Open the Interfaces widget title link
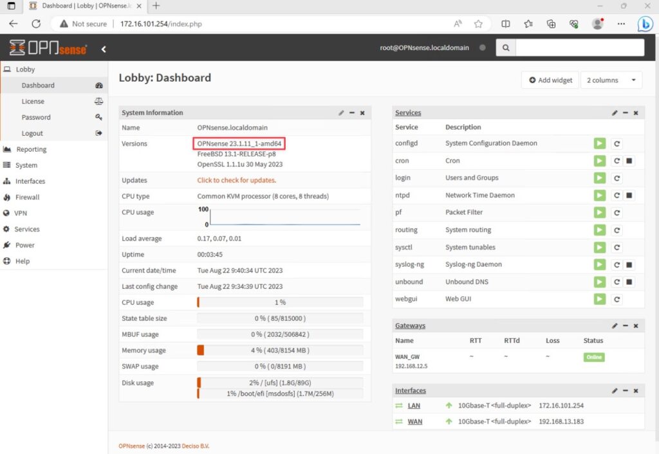Viewport: 659px width, 454px height. click(411, 390)
